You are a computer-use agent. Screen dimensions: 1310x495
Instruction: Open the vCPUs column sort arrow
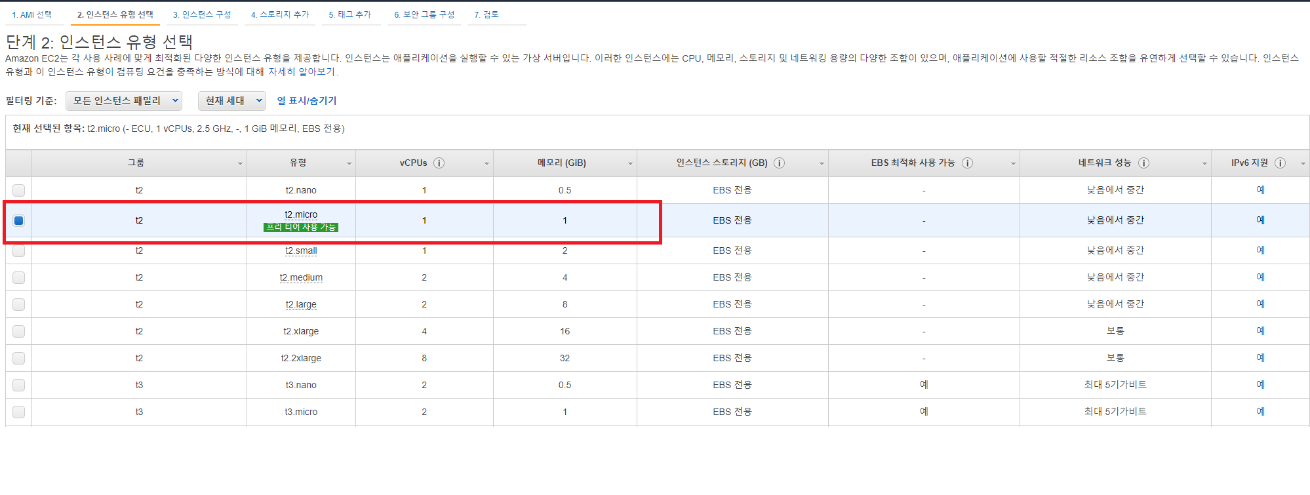(x=486, y=164)
